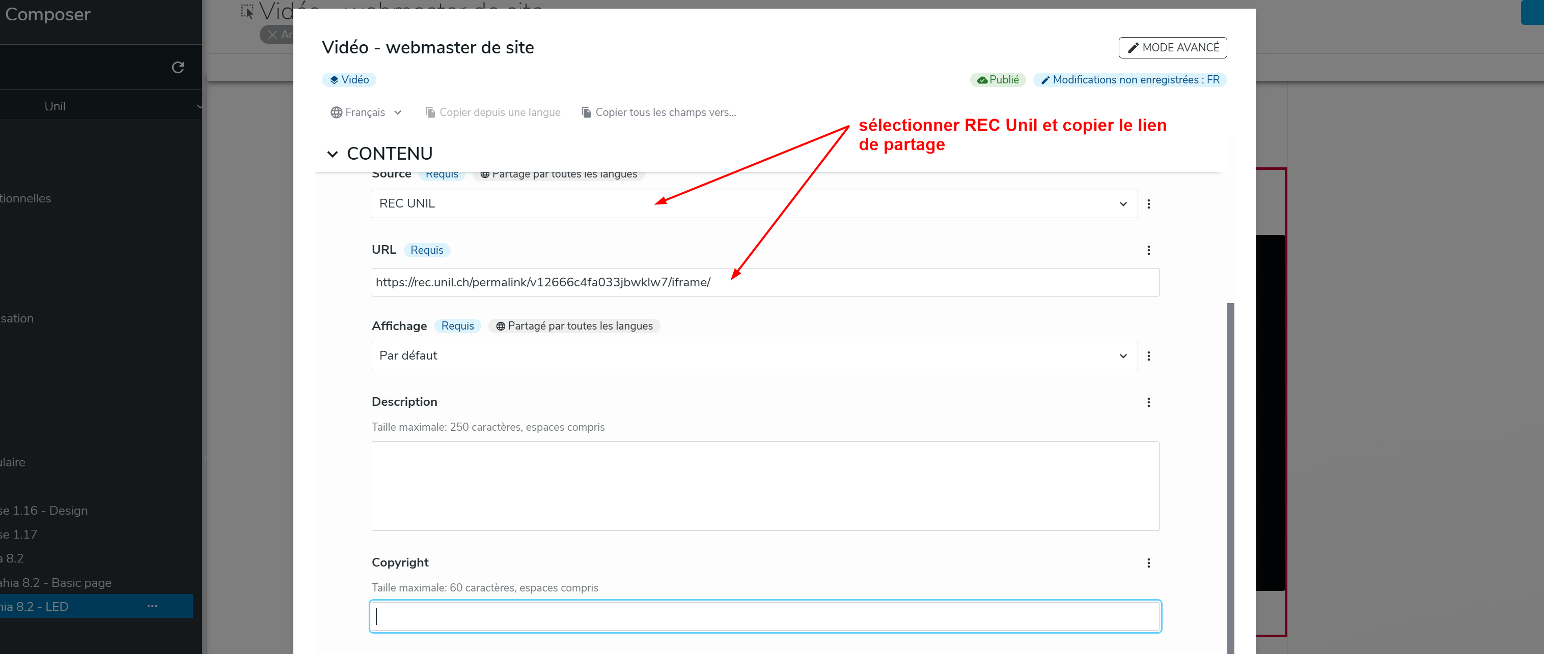Click ellipsis icon on LED sidebar item

[x=152, y=606]
